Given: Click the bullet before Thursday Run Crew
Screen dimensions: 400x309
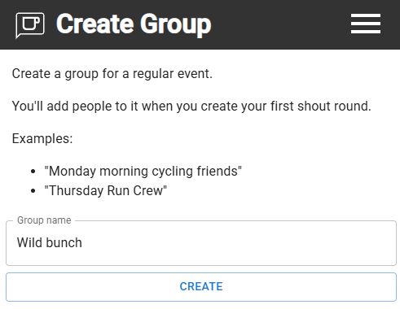Looking at the screenshot, I should click(x=33, y=191).
